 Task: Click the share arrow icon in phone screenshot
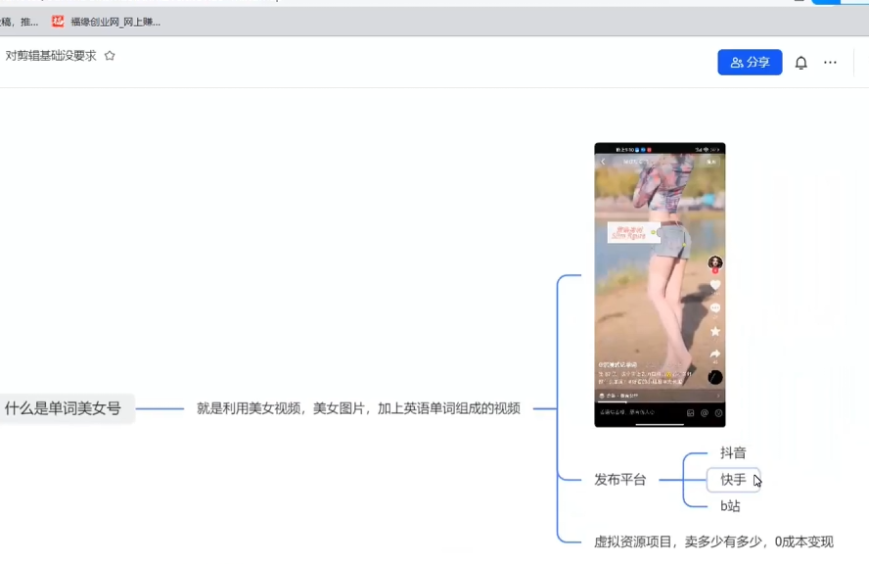(715, 354)
